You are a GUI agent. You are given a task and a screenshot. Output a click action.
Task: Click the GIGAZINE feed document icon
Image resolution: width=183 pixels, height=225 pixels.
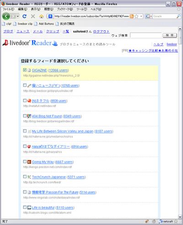point(29,70)
